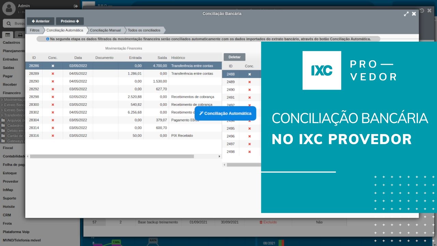Click the logout icon next to Admin
The width and height of the screenshot is (437, 246).
tap(75, 6)
